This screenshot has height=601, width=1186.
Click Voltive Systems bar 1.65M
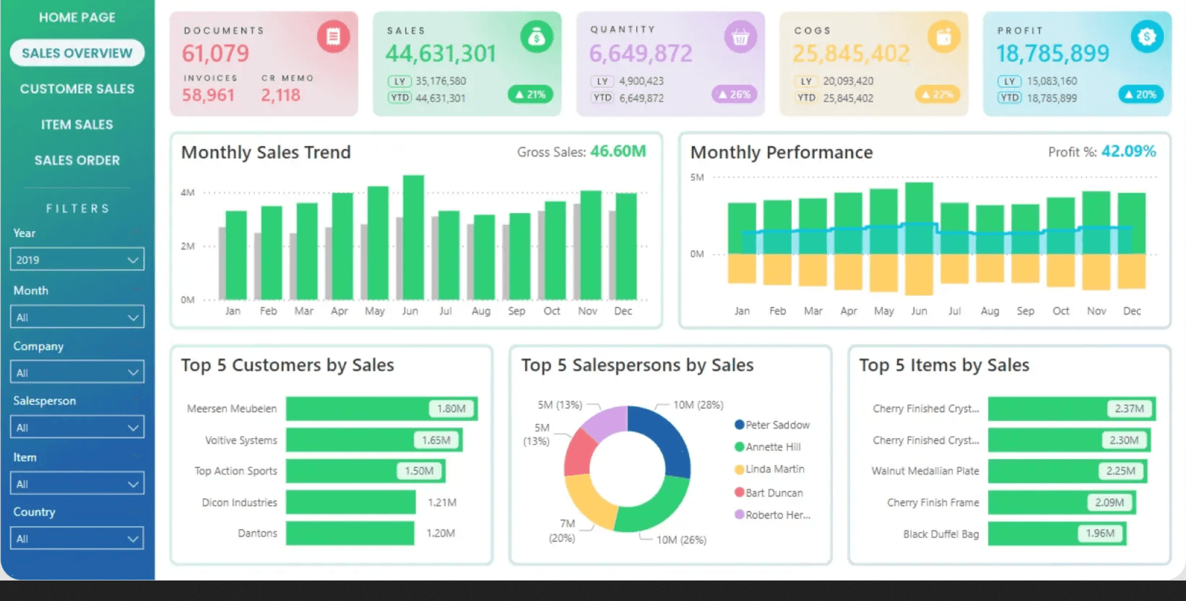pos(374,440)
